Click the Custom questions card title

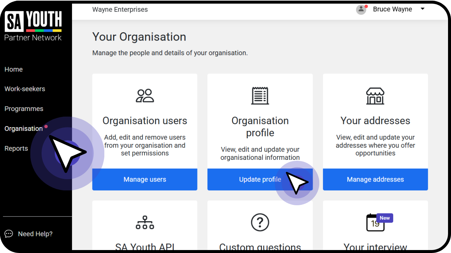260,247
